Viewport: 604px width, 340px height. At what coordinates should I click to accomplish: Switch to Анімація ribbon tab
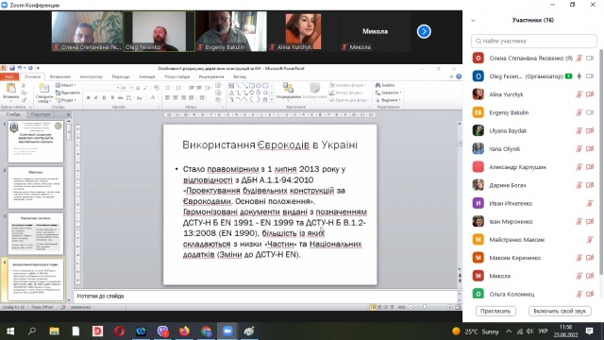147,76
